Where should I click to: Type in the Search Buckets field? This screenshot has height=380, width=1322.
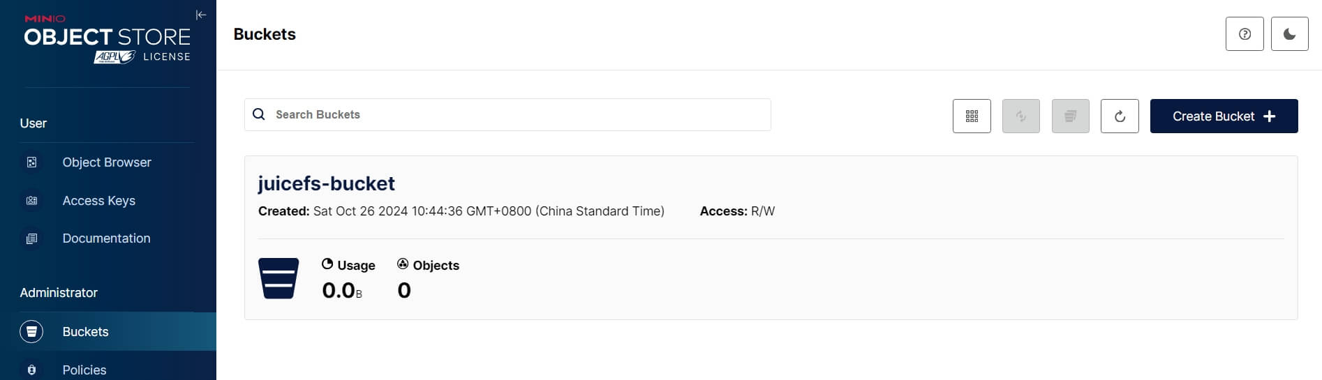[517, 115]
